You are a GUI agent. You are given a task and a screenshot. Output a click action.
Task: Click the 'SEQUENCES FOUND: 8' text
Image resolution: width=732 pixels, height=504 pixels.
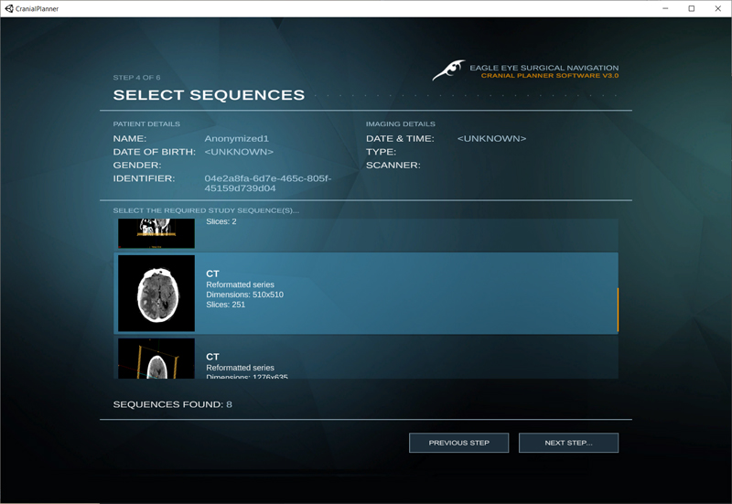[172, 404]
